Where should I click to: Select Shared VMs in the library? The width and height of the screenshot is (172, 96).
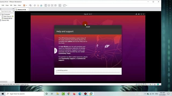click(x=5, y=20)
